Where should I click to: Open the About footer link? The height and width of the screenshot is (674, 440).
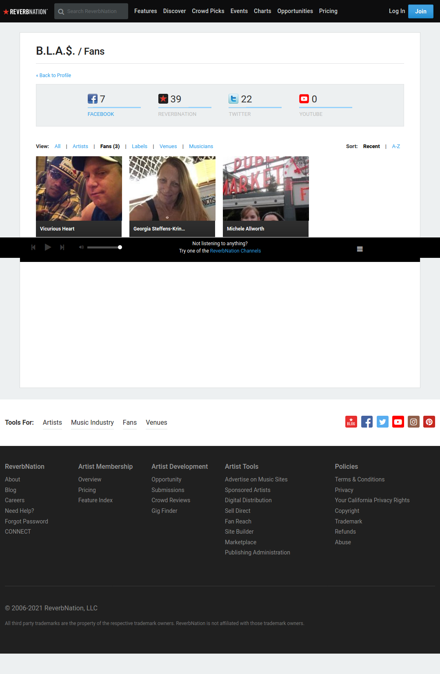(x=13, y=479)
